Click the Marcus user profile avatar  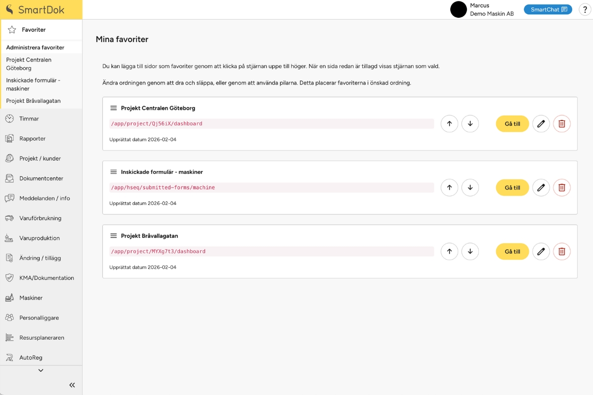[459, 9]
